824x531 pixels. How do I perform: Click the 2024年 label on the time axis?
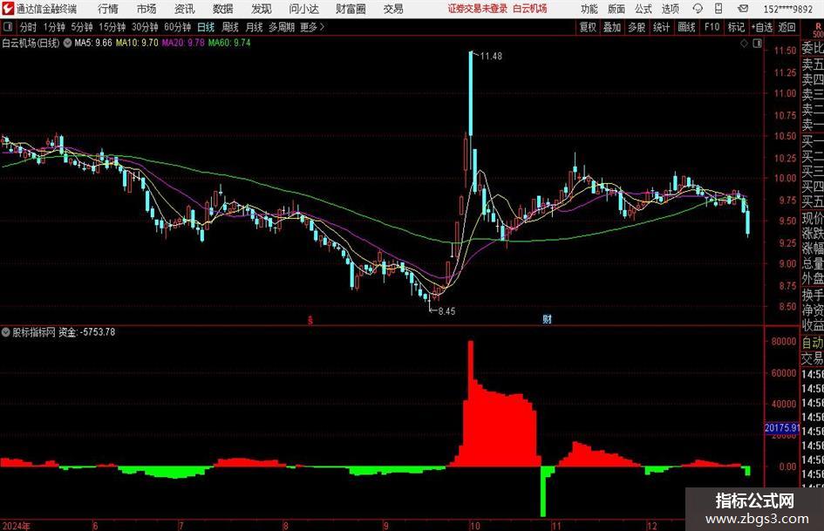15,526
